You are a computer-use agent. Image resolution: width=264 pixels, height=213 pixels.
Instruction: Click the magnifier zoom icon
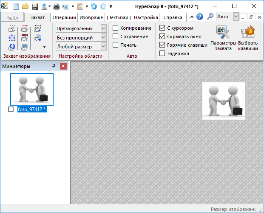pos(210,17)
